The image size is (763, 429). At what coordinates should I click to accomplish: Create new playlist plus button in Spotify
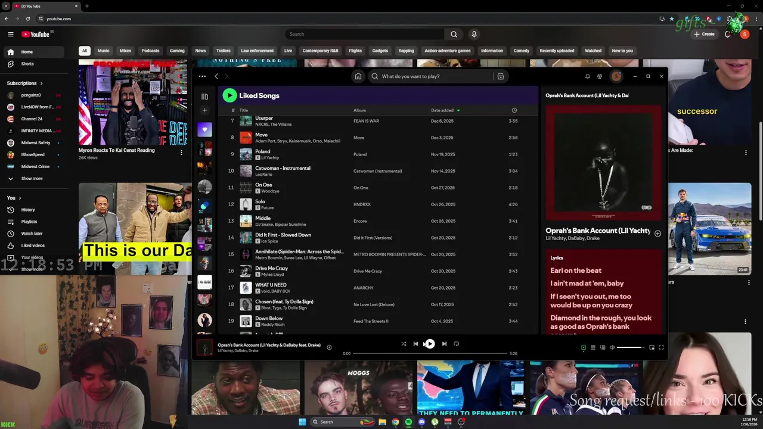click(x=204, y=110)
